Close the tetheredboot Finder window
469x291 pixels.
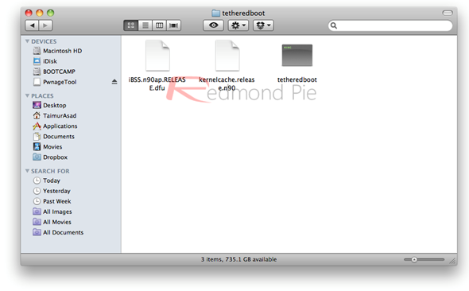[x=29, y=13]
